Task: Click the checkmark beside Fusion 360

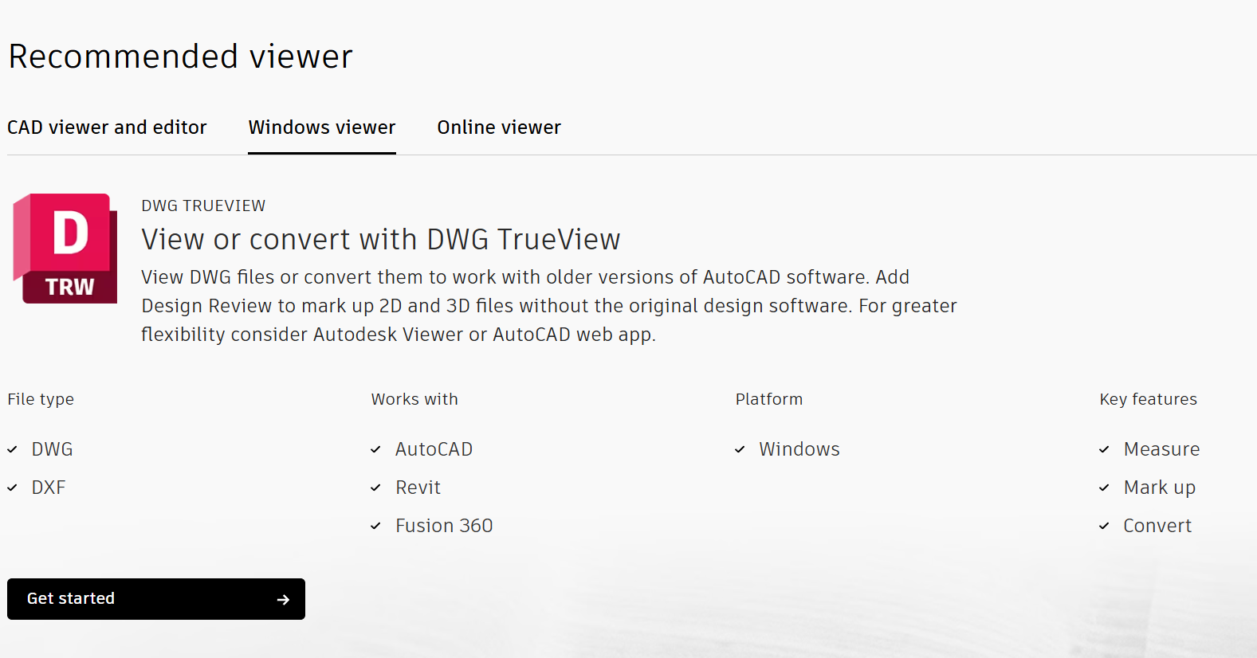Action: pos(375,526)
